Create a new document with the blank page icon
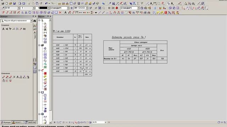The width and height of the screenshot is (227, 127). tap(7, 4)
